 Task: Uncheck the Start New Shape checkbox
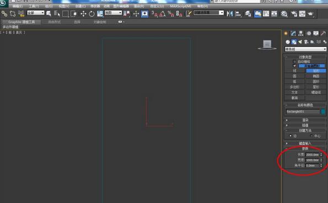click(294, 66)
